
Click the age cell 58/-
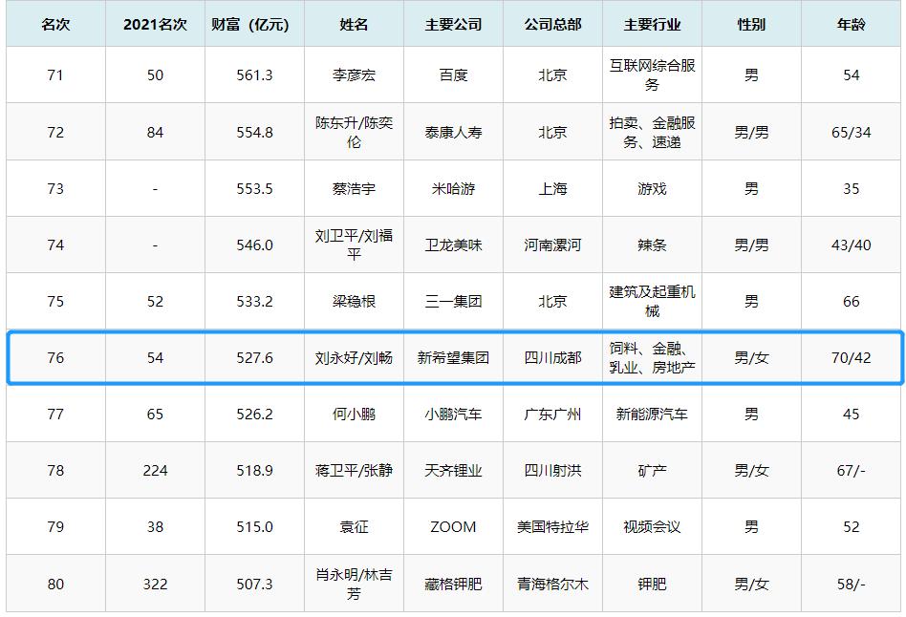[x=851, y=585]
